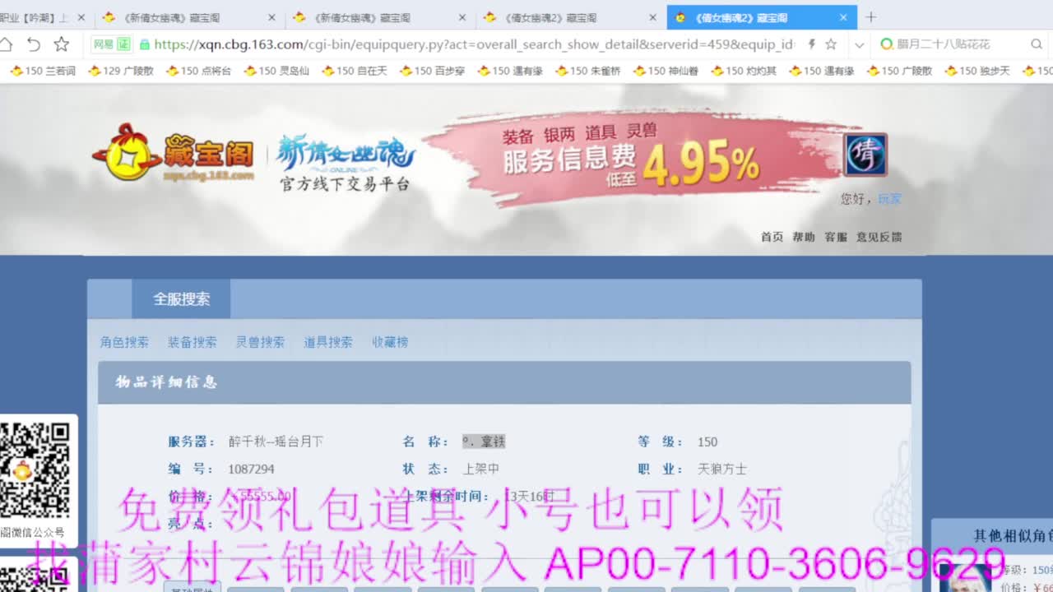Screen dimensions: 1053x592
Task: Click the 倩 game icon in the banner
Action: [865, 156]
